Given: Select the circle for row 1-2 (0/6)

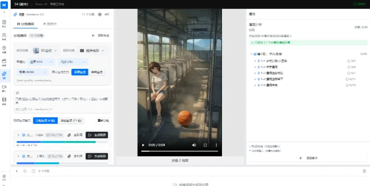Looking at the screenshot, I should (x=348, y=67).
